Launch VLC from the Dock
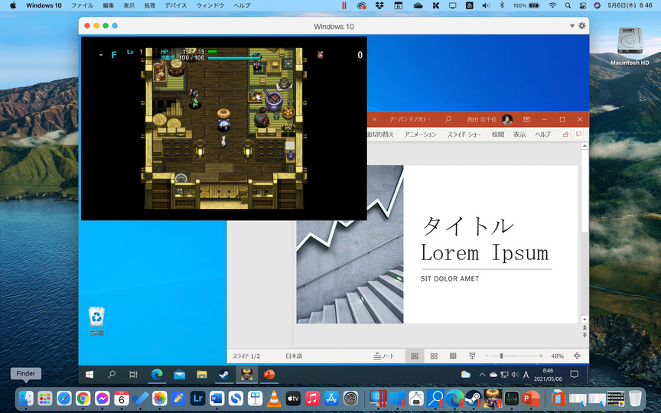 [274, 398]
